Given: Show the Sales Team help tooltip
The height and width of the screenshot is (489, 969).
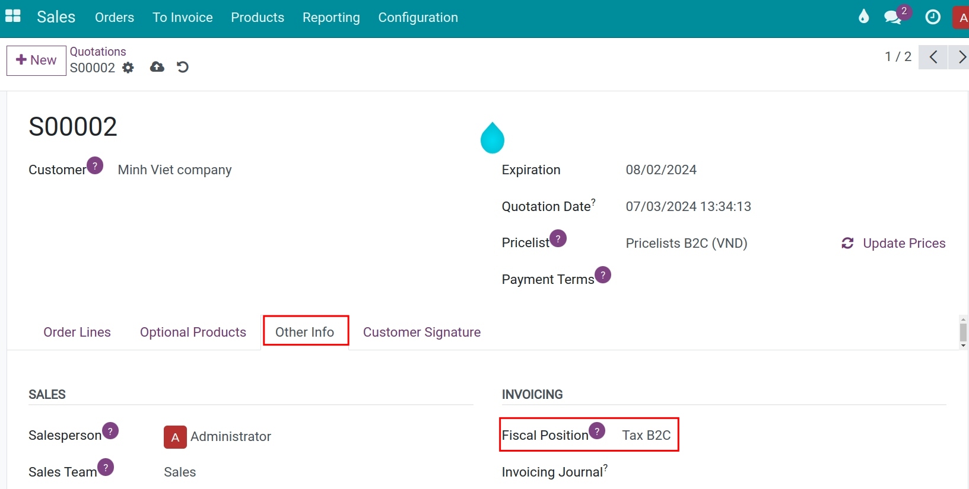Looking at the screenshot, I should coord(106,467).
